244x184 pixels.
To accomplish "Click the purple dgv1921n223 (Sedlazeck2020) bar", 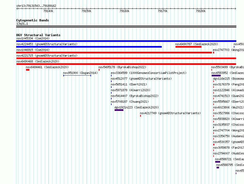I will coord(119,110).
